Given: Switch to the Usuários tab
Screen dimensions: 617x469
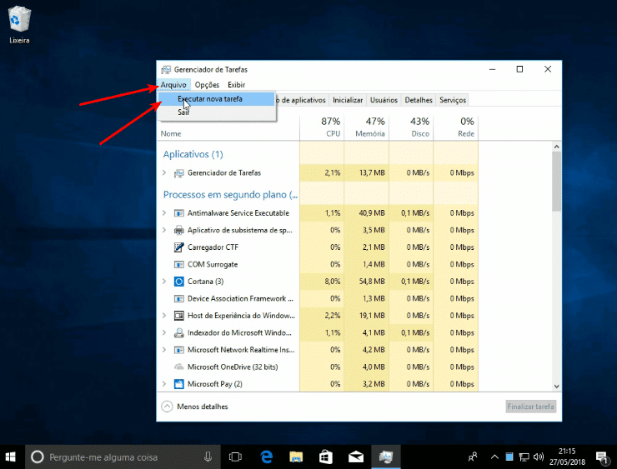Looking at the screenshot, I should (x=384, y=100).
